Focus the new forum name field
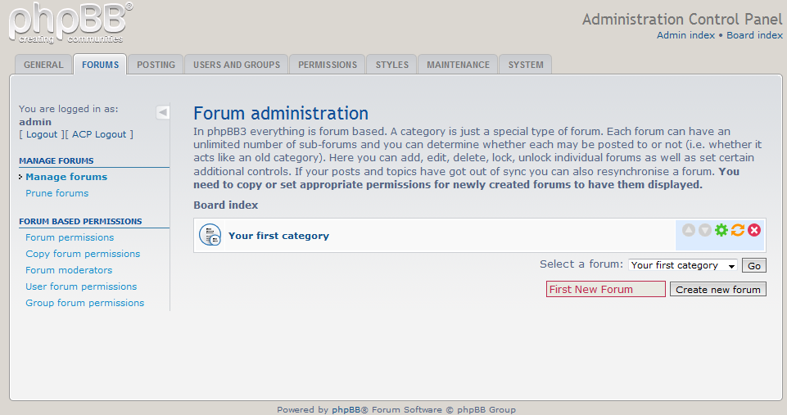Screen dimensions: 787x415 [605, 289]
